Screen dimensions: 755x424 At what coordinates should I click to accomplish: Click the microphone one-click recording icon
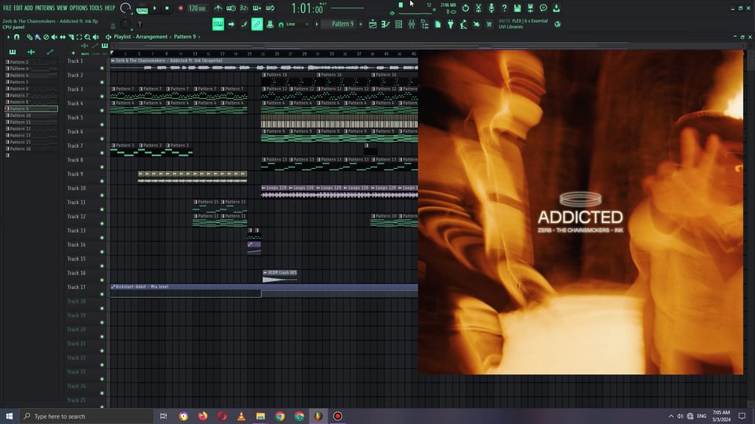(491, 8)
